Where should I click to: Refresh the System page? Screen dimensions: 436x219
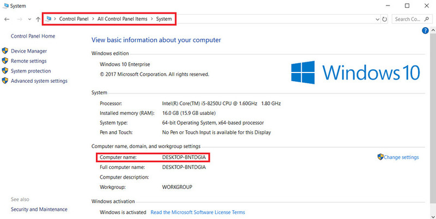click(x=385, y=19)
